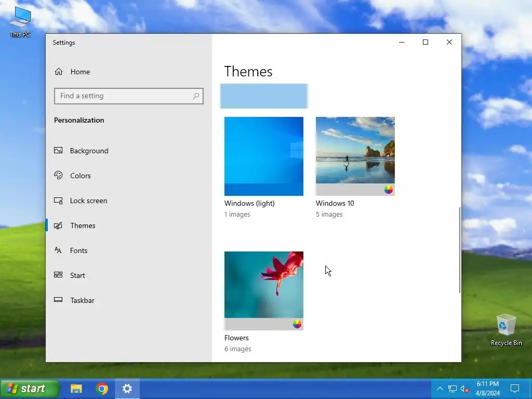Open the taskbar clock and date
The image size is (532, 399).
[487, 389]
